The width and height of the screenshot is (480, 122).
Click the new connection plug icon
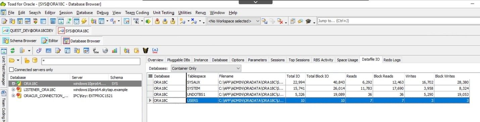click(182, 21)
